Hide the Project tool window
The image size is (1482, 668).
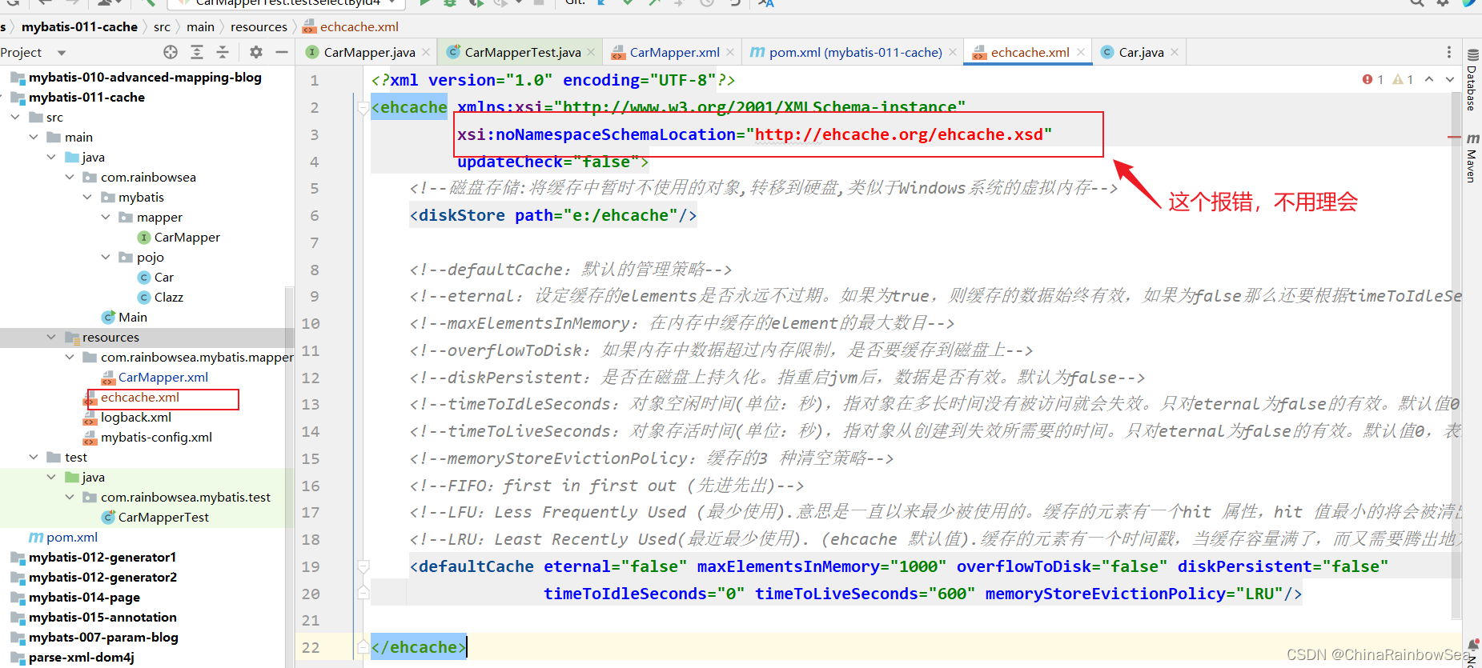(x=281, y=52)
